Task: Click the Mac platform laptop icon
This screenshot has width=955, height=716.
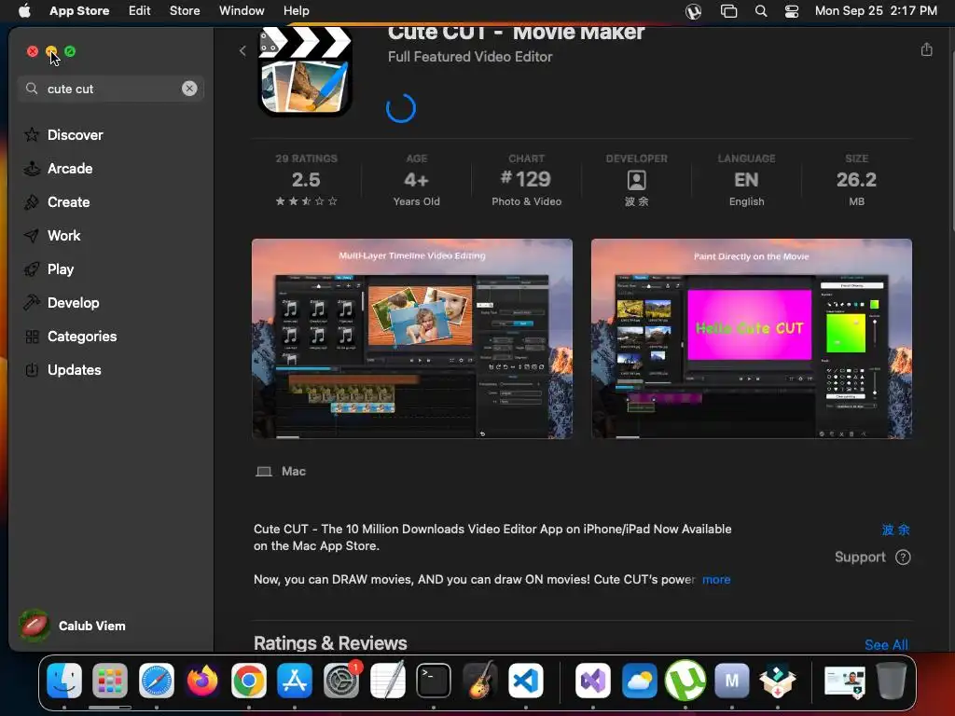Action: (264, 471)
